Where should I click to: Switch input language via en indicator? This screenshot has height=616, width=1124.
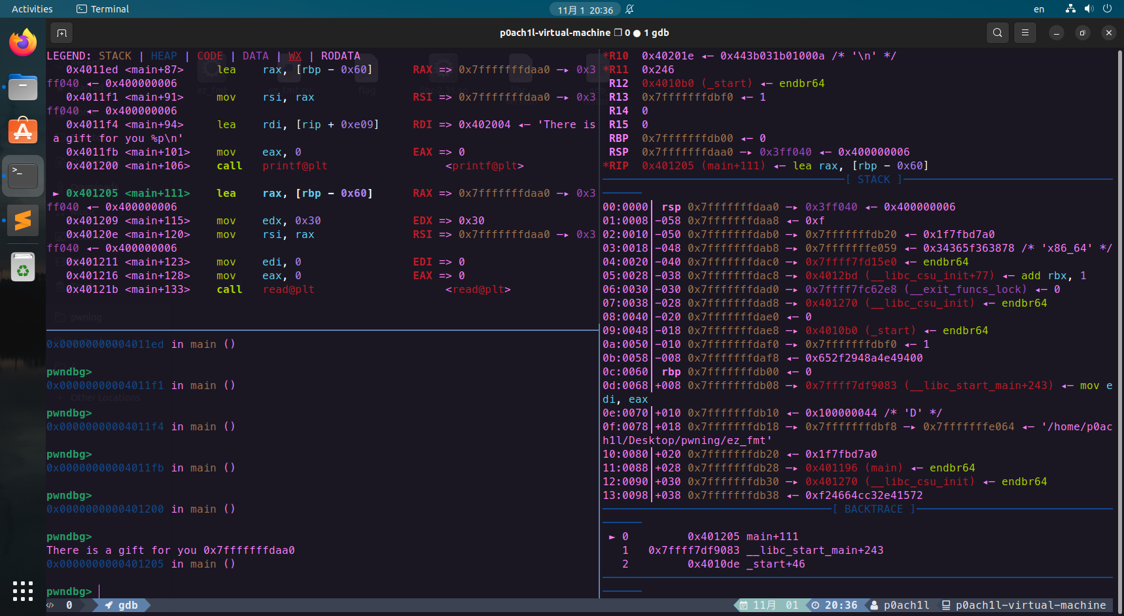coord(1039,9)
